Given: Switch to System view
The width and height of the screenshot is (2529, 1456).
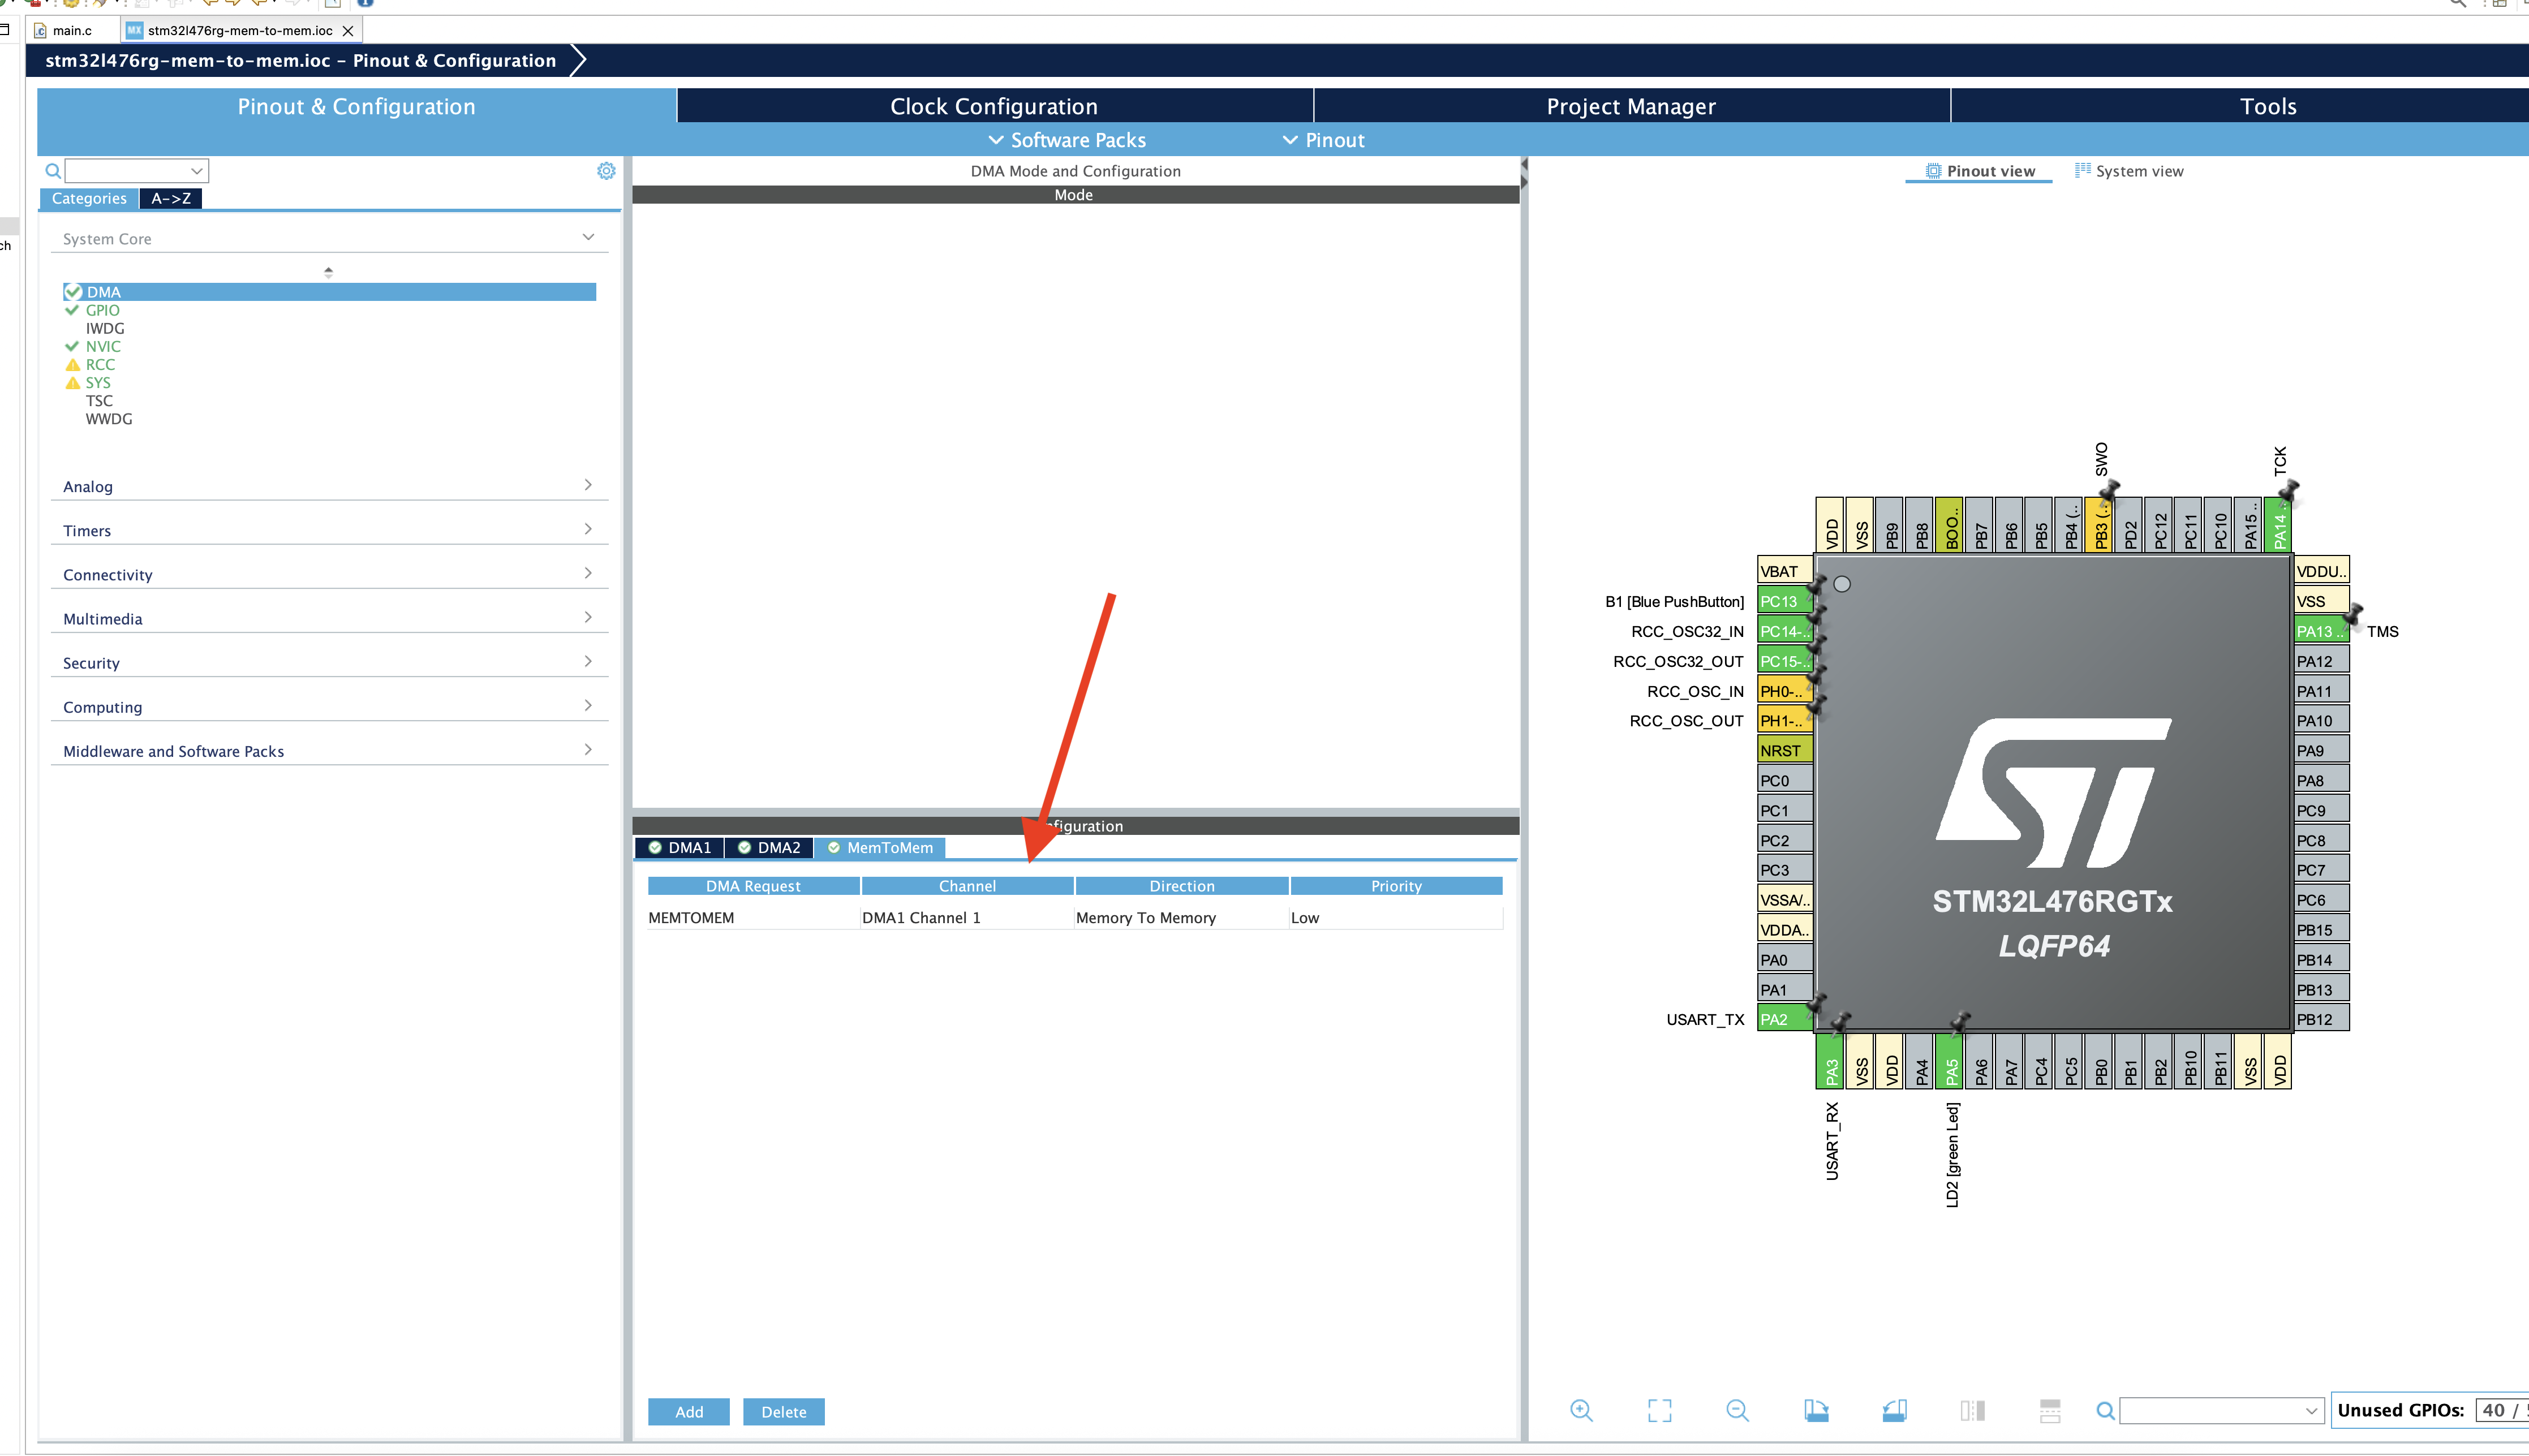Looking at the screenshot, I should point(2129,171).
